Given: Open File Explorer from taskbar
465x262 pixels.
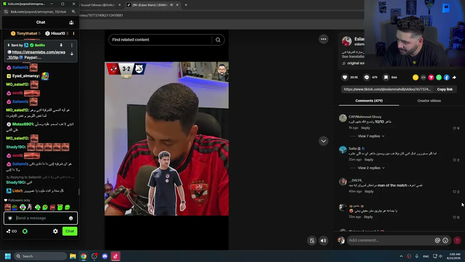Looking at the screenshot, I should coord(73,256).
